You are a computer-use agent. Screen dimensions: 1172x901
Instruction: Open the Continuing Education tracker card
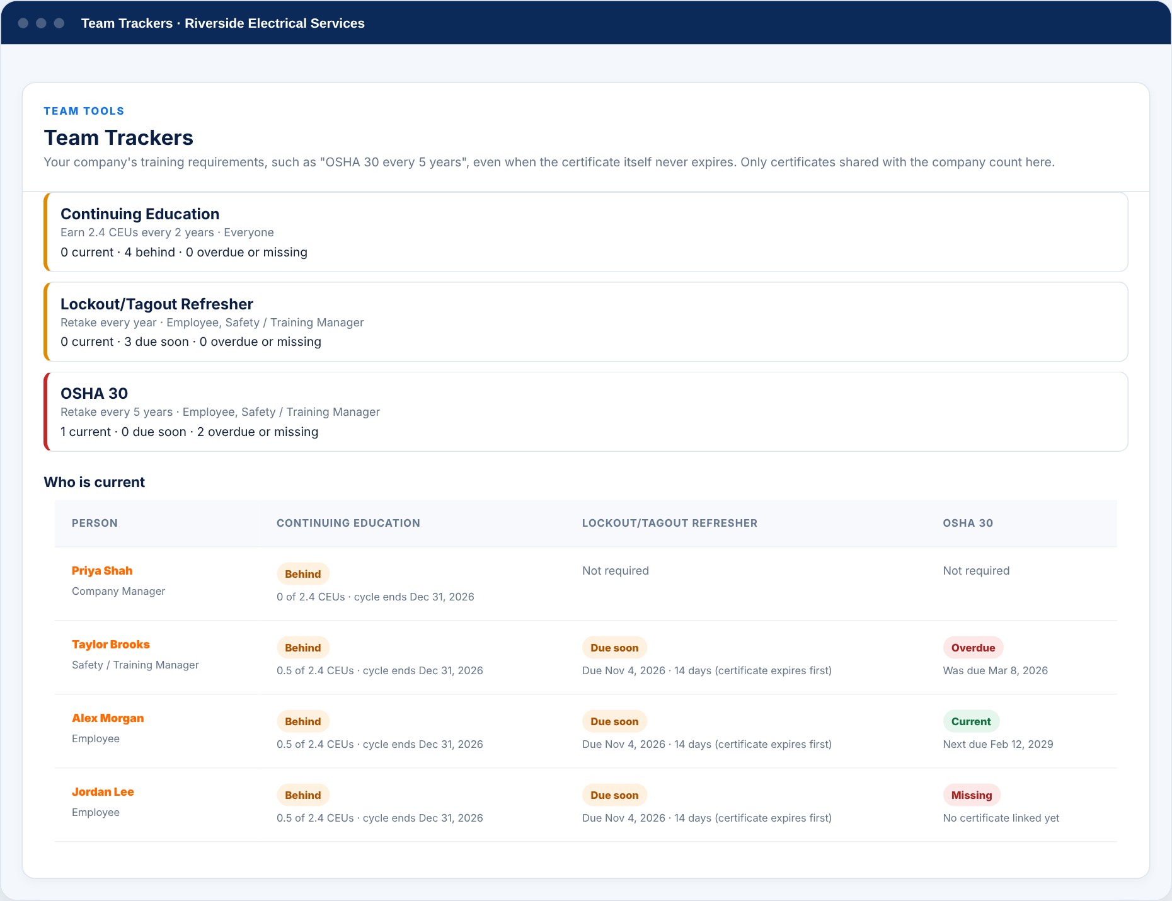(586, 232)
